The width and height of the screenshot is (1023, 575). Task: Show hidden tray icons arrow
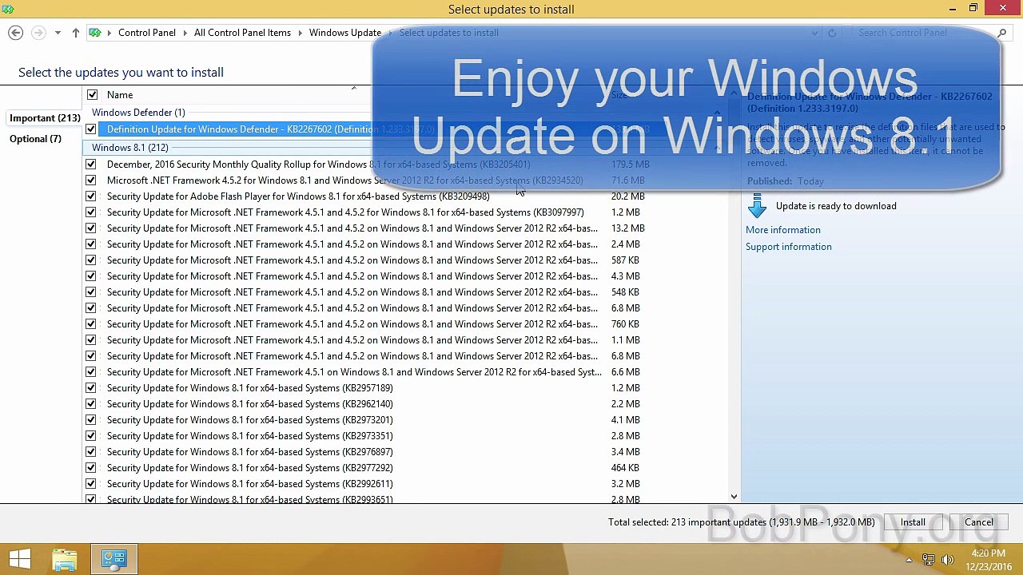point(910,560)
